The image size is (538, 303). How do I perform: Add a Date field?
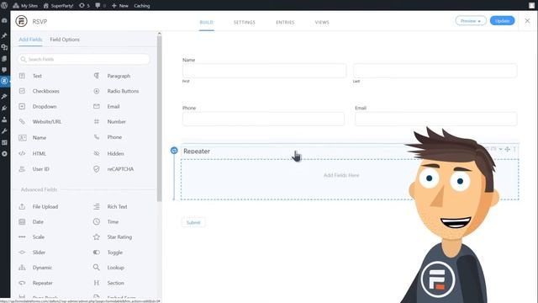[38, 222]
